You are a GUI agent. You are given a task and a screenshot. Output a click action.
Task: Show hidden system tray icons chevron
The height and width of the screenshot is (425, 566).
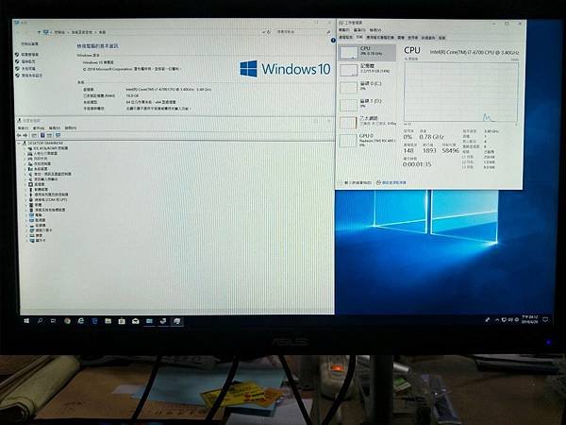(x=497, y=320)
